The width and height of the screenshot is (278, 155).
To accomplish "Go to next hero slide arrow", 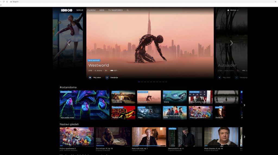I will click(x=231, y=43).
